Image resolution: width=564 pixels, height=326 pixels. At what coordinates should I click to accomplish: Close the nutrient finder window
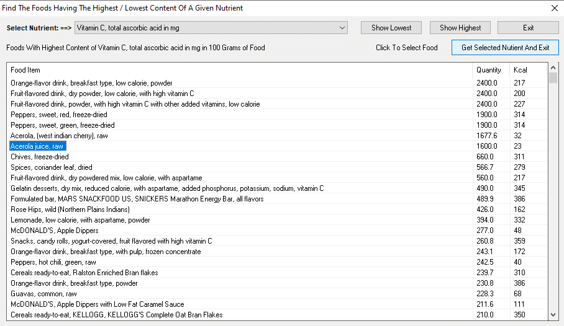pyautogui.click(x=554, y=8)
